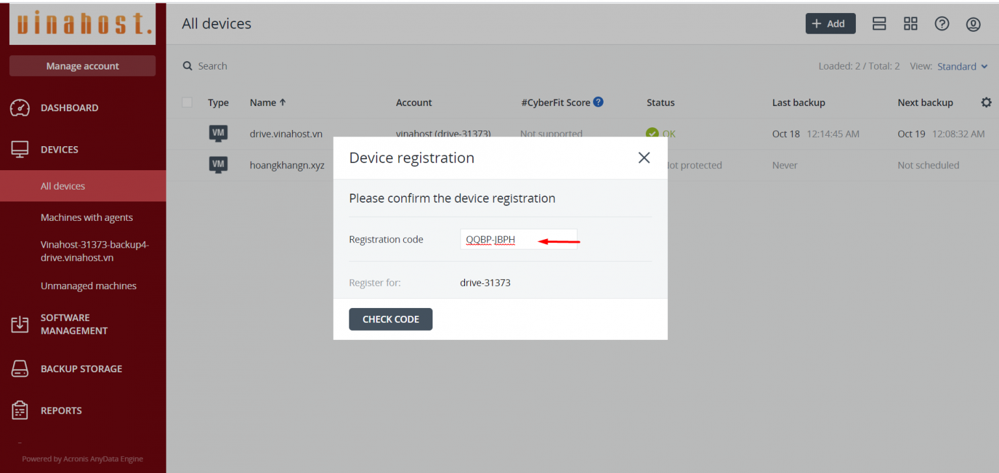Click the Backup Storage drive icon
Image resolution: width=999 pixels, height=473 pixels.
click(20, 369)
